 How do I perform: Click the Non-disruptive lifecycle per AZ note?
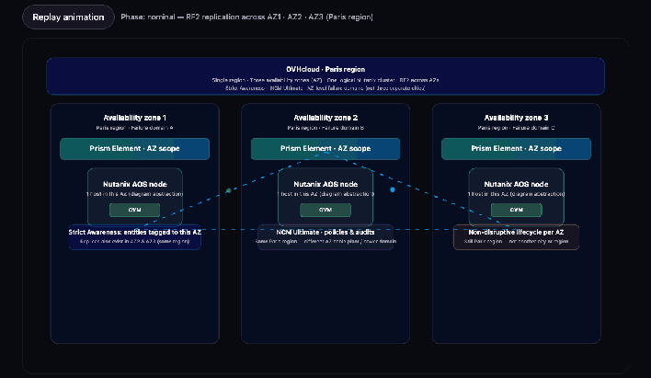(x=516, y=236)
